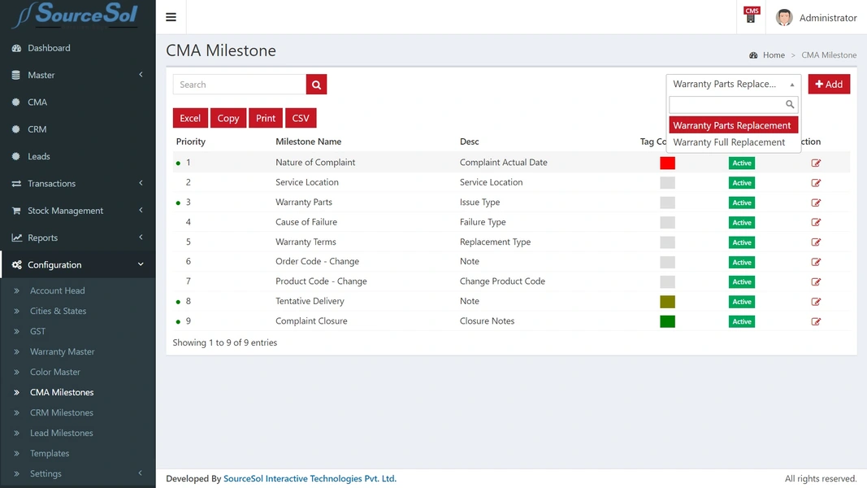Collapse the Warranty Parts Replacement dropdown
Viewport: 867px width, 488px height.
tap(733, 85)
